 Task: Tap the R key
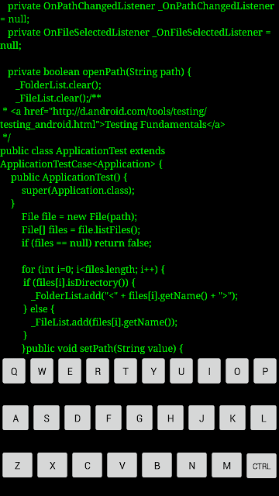pyautogui.click(x=98, y=370)
